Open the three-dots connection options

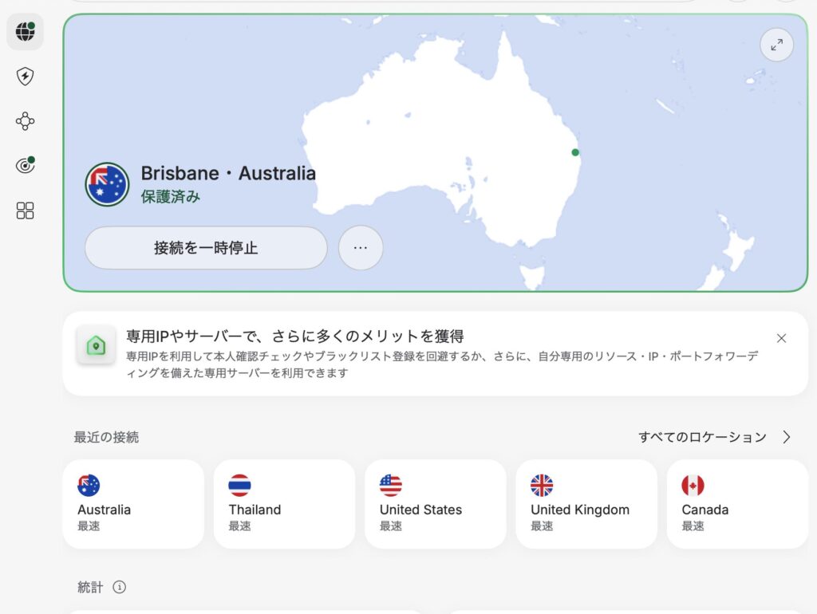[x=361, y=248]
